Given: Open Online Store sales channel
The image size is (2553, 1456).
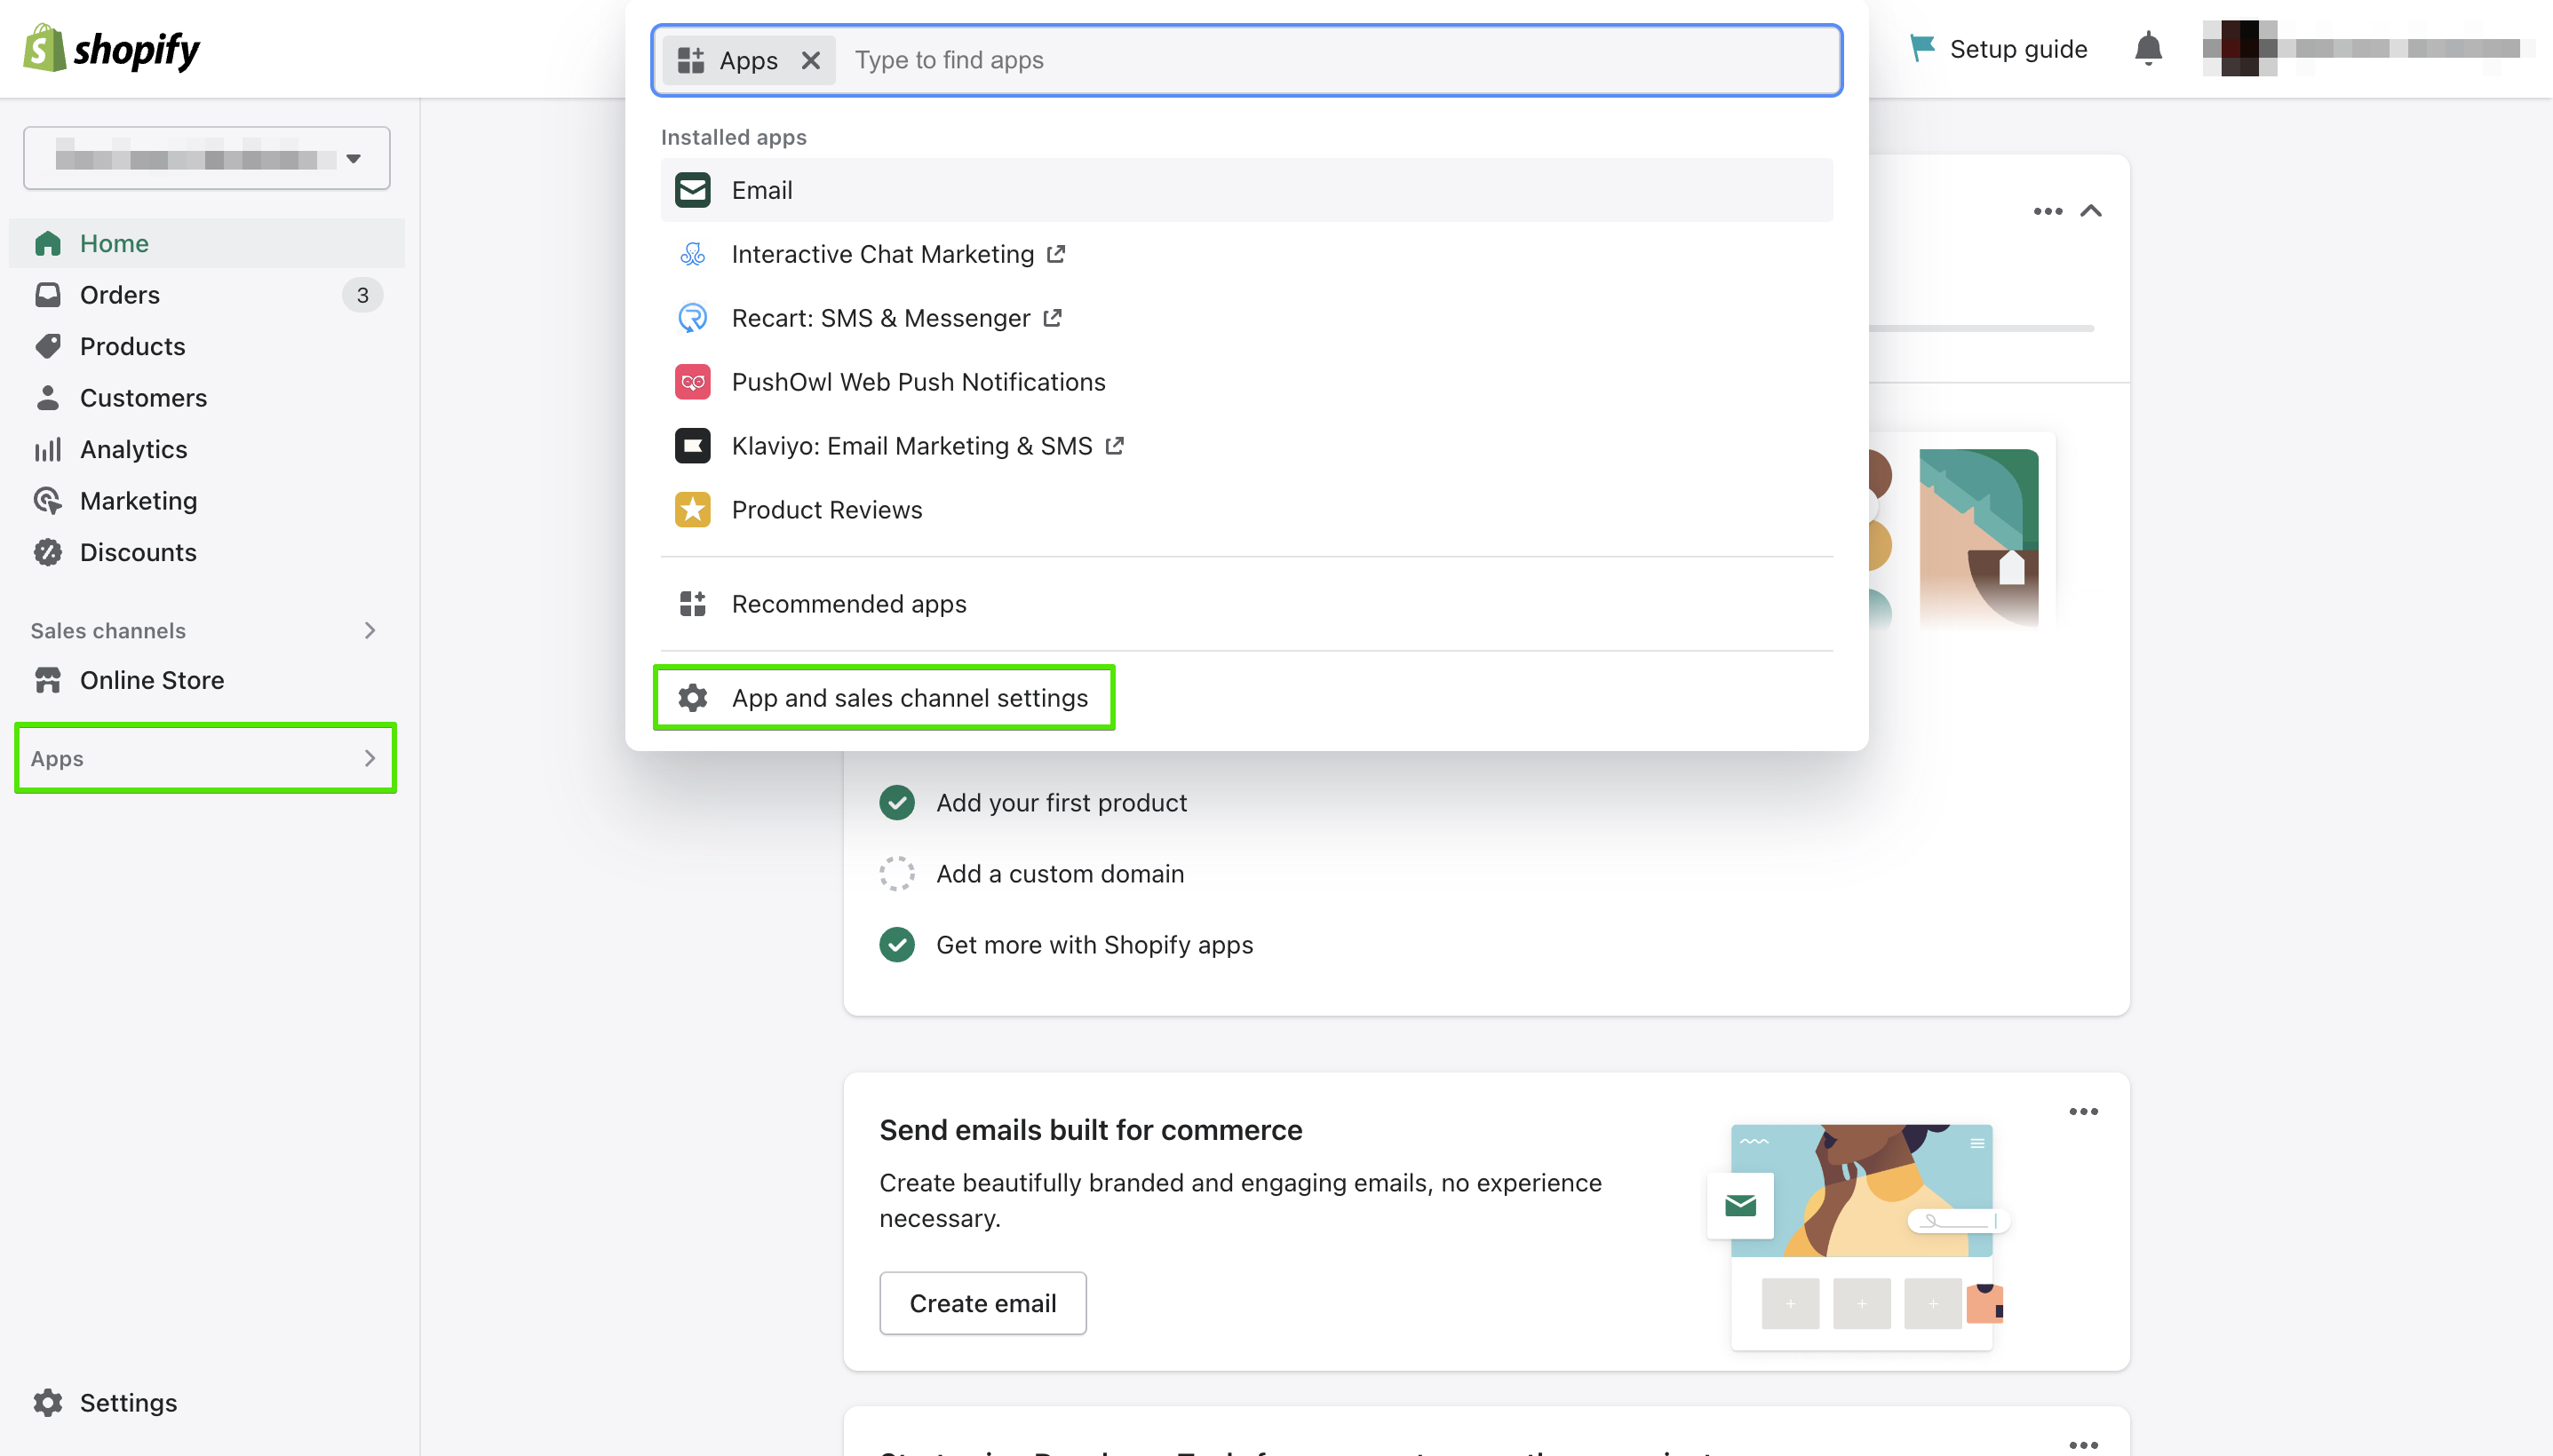Looking at the screenshot, I should point(207,680).
